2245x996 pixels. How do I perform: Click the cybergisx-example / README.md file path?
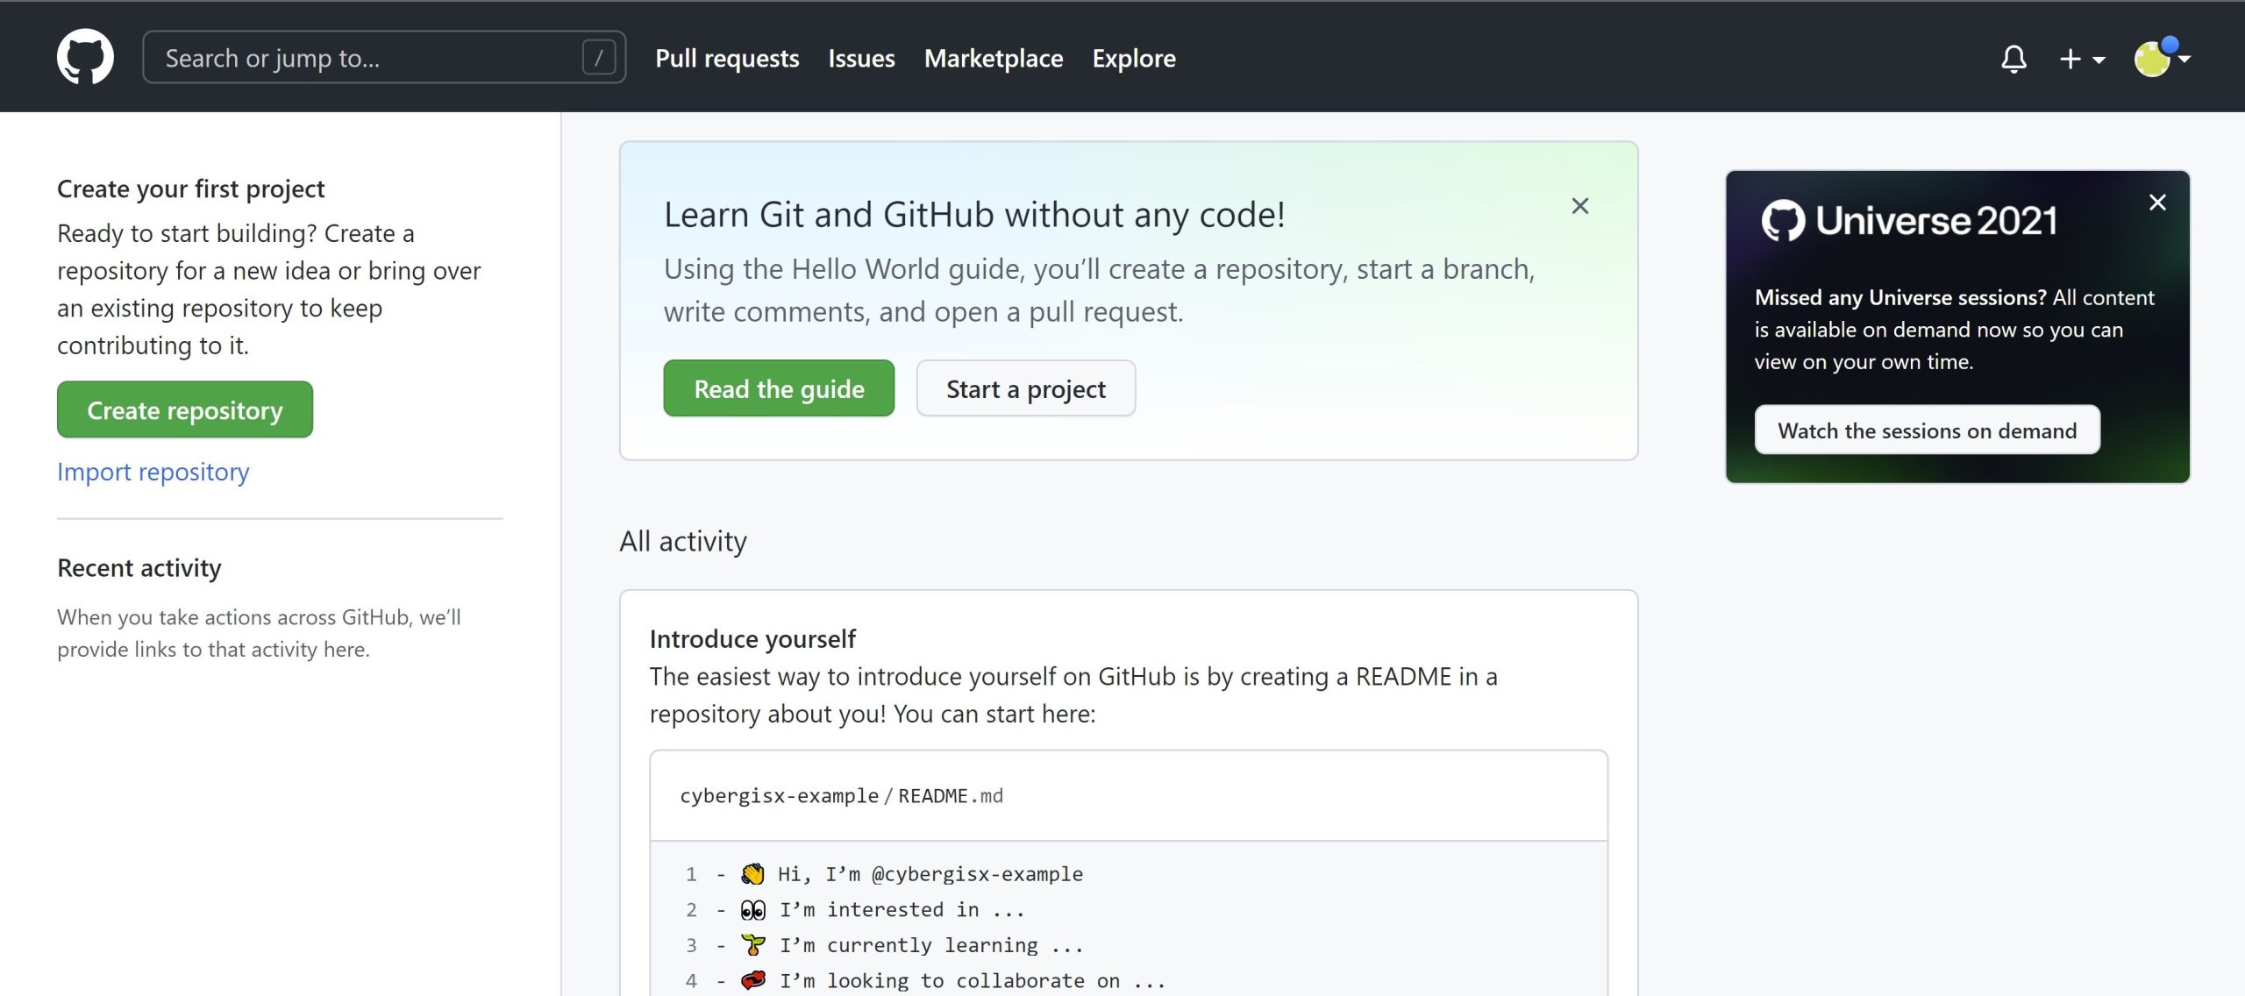pos(841,796)
